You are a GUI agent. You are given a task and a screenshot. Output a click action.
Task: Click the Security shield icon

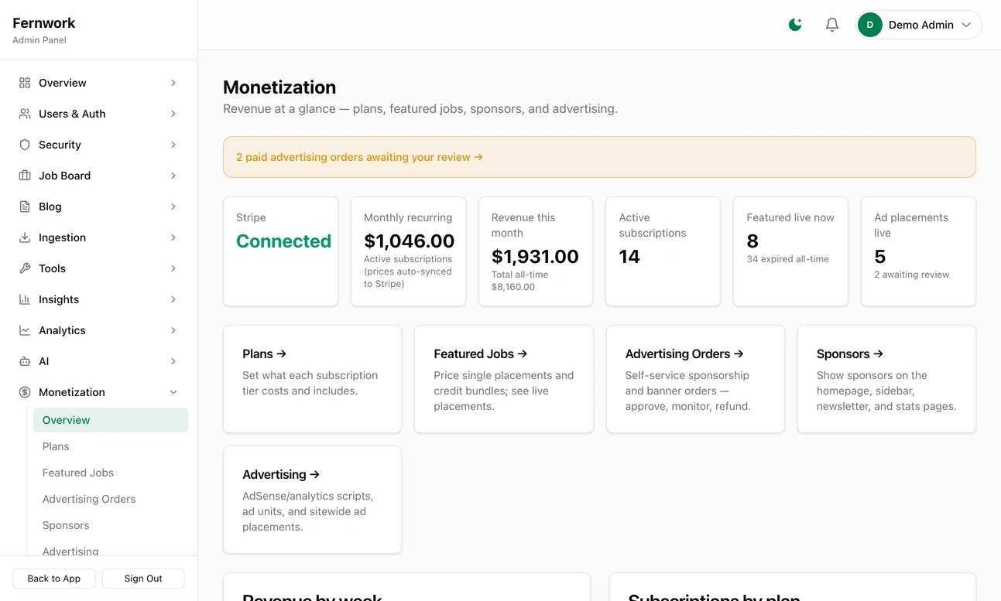[x=25, y=145]
